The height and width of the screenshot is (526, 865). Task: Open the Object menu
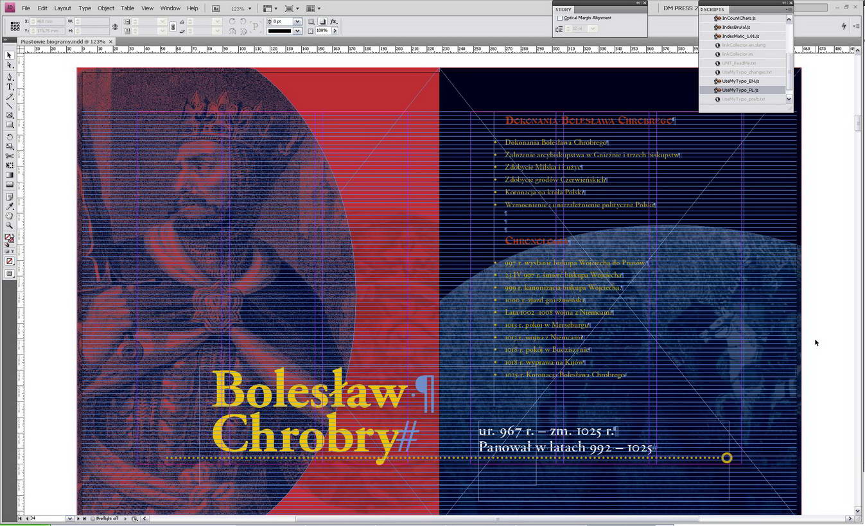click(x=106, y=8)
